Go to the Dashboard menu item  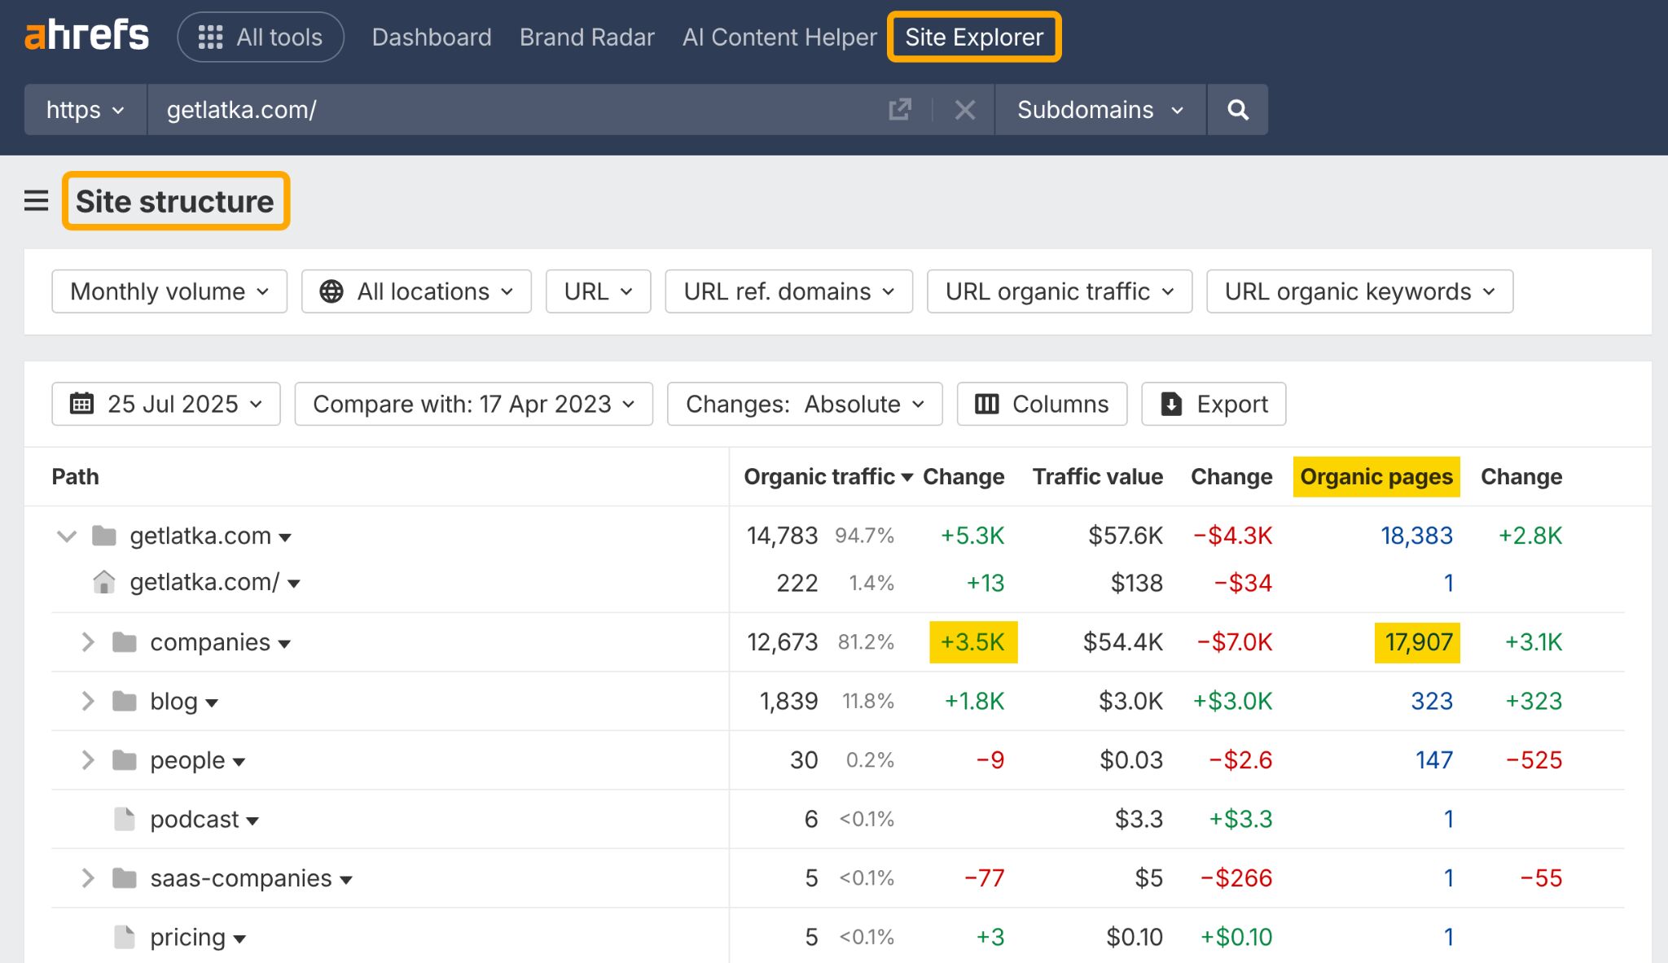(x=432, y=37)
